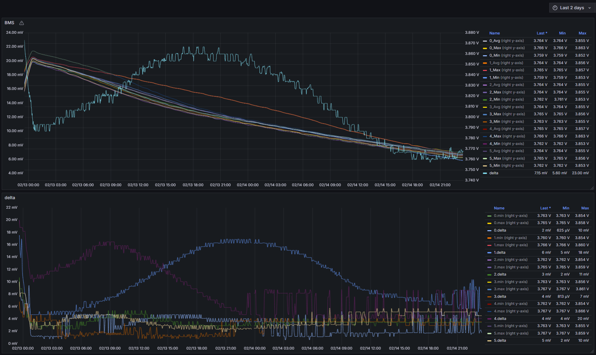Toggle 1.delta series in delta legend

[499, 253]
